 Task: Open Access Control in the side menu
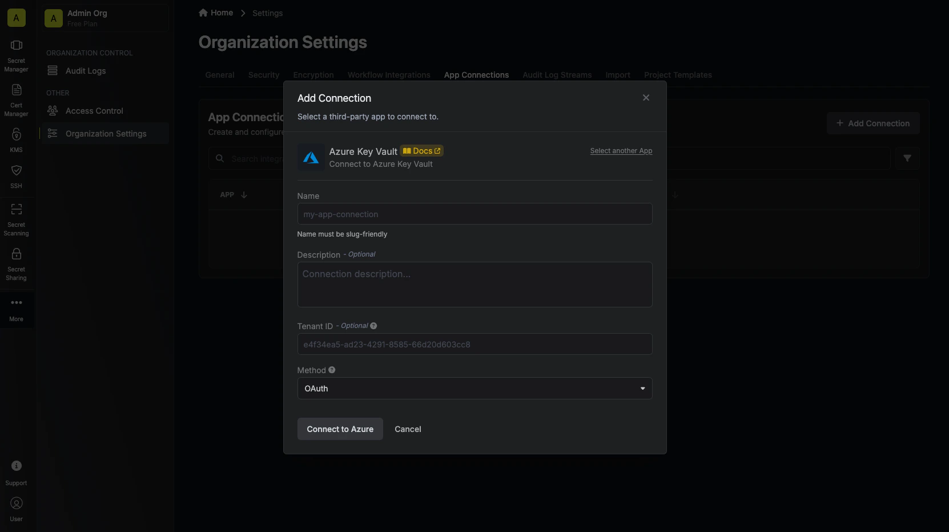(105, 111)
